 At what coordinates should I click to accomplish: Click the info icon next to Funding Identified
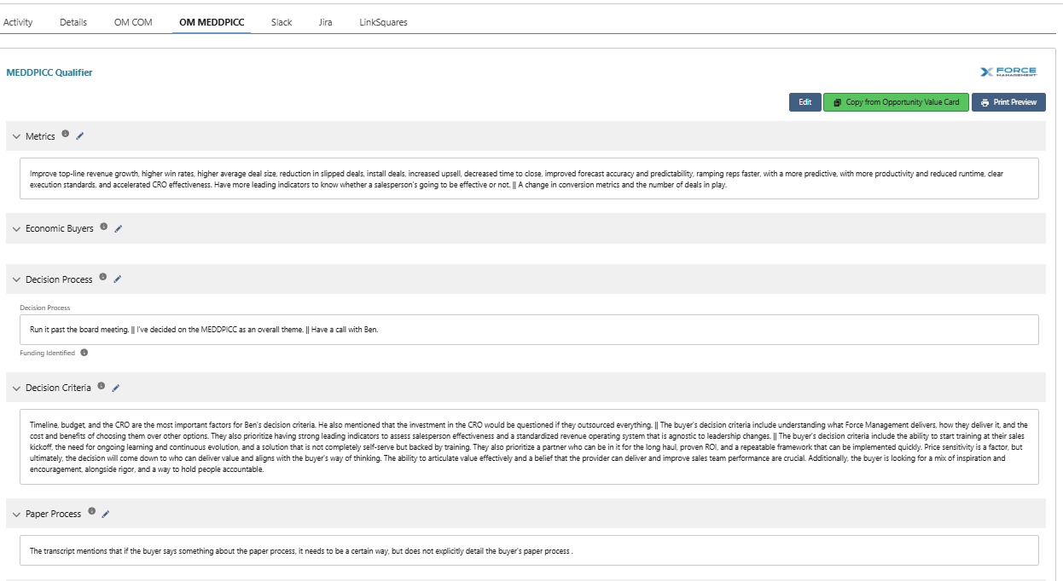coord(84,353)
